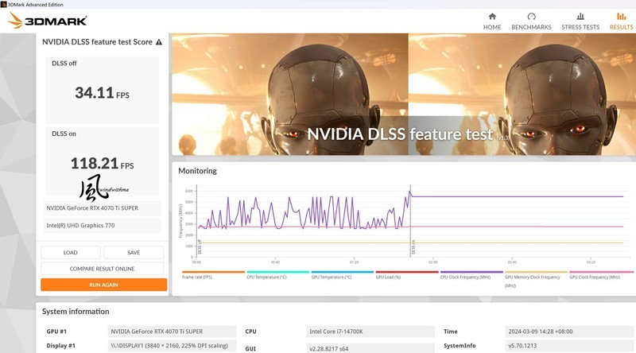The image size is (636, 353).
Task: Click the System information heading
Action: coord(76,312)
